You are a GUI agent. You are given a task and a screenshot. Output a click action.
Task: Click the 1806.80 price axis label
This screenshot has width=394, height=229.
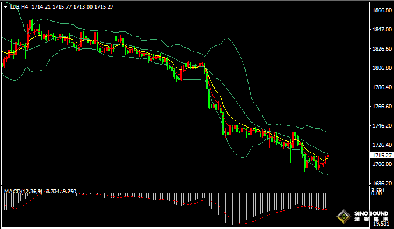[x=382, y=68]
